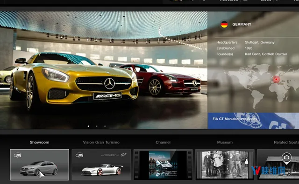The width and height of the screenshot is (299, 184).
Task: Open the FIA GT Manufacturer Series banner
Action: click(x=253, y=121)
